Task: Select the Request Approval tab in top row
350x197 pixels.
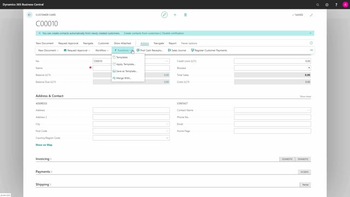Action: (68, 43)
